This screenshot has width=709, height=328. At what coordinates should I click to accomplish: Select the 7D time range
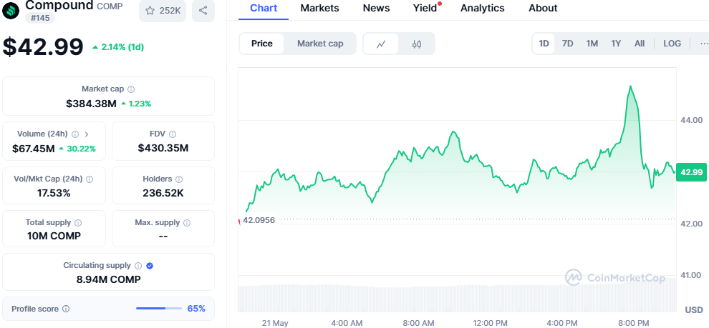pos(567,44)
